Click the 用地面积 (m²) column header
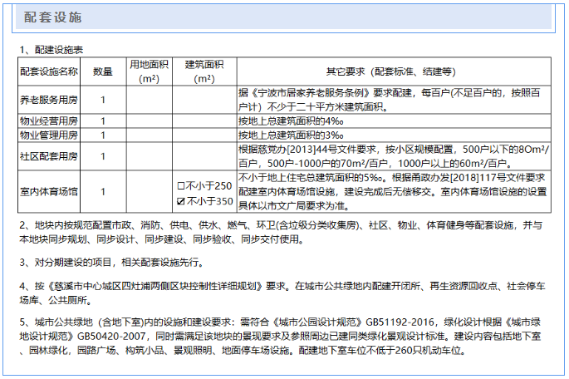The width and height of the screenshot is (569, 379). [149, 71]
